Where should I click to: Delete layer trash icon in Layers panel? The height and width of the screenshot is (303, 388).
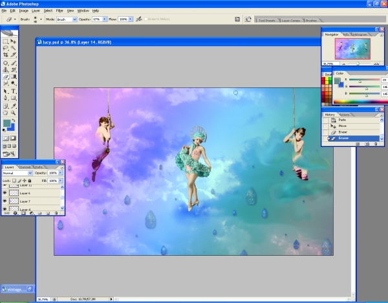click(56, 213)
